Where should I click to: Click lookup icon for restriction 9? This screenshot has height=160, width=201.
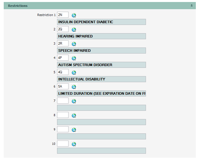pos(74,130)
